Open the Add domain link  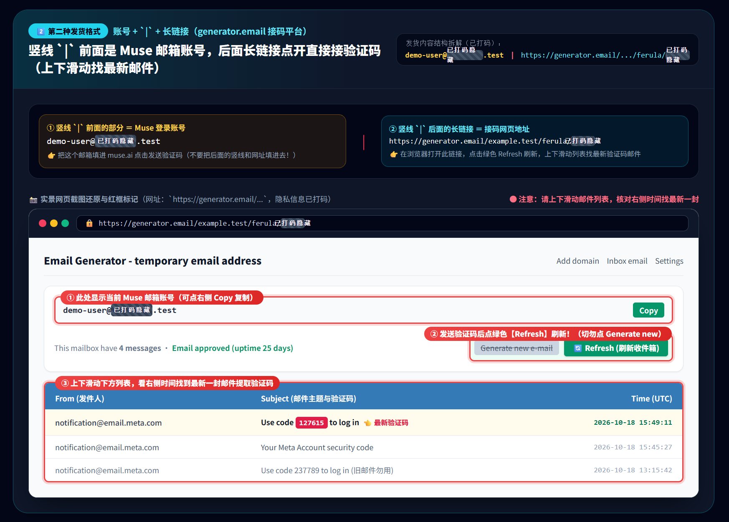(577, 261)
